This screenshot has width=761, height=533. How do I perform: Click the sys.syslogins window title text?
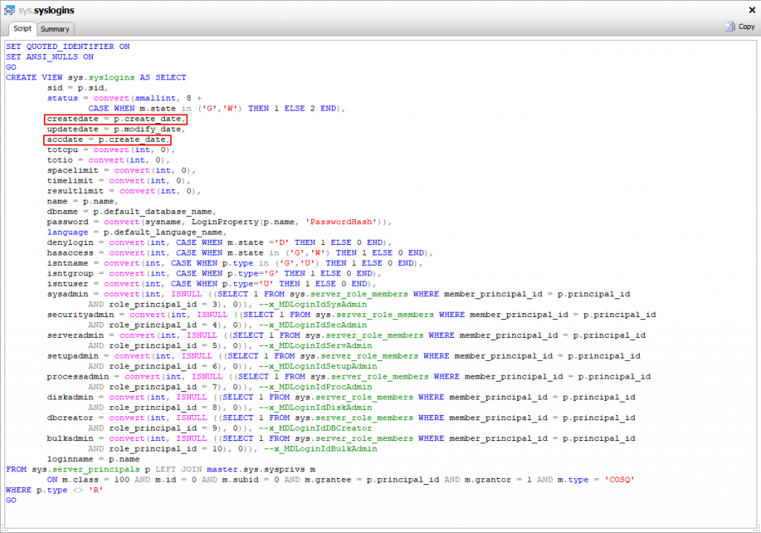[46, 10]
